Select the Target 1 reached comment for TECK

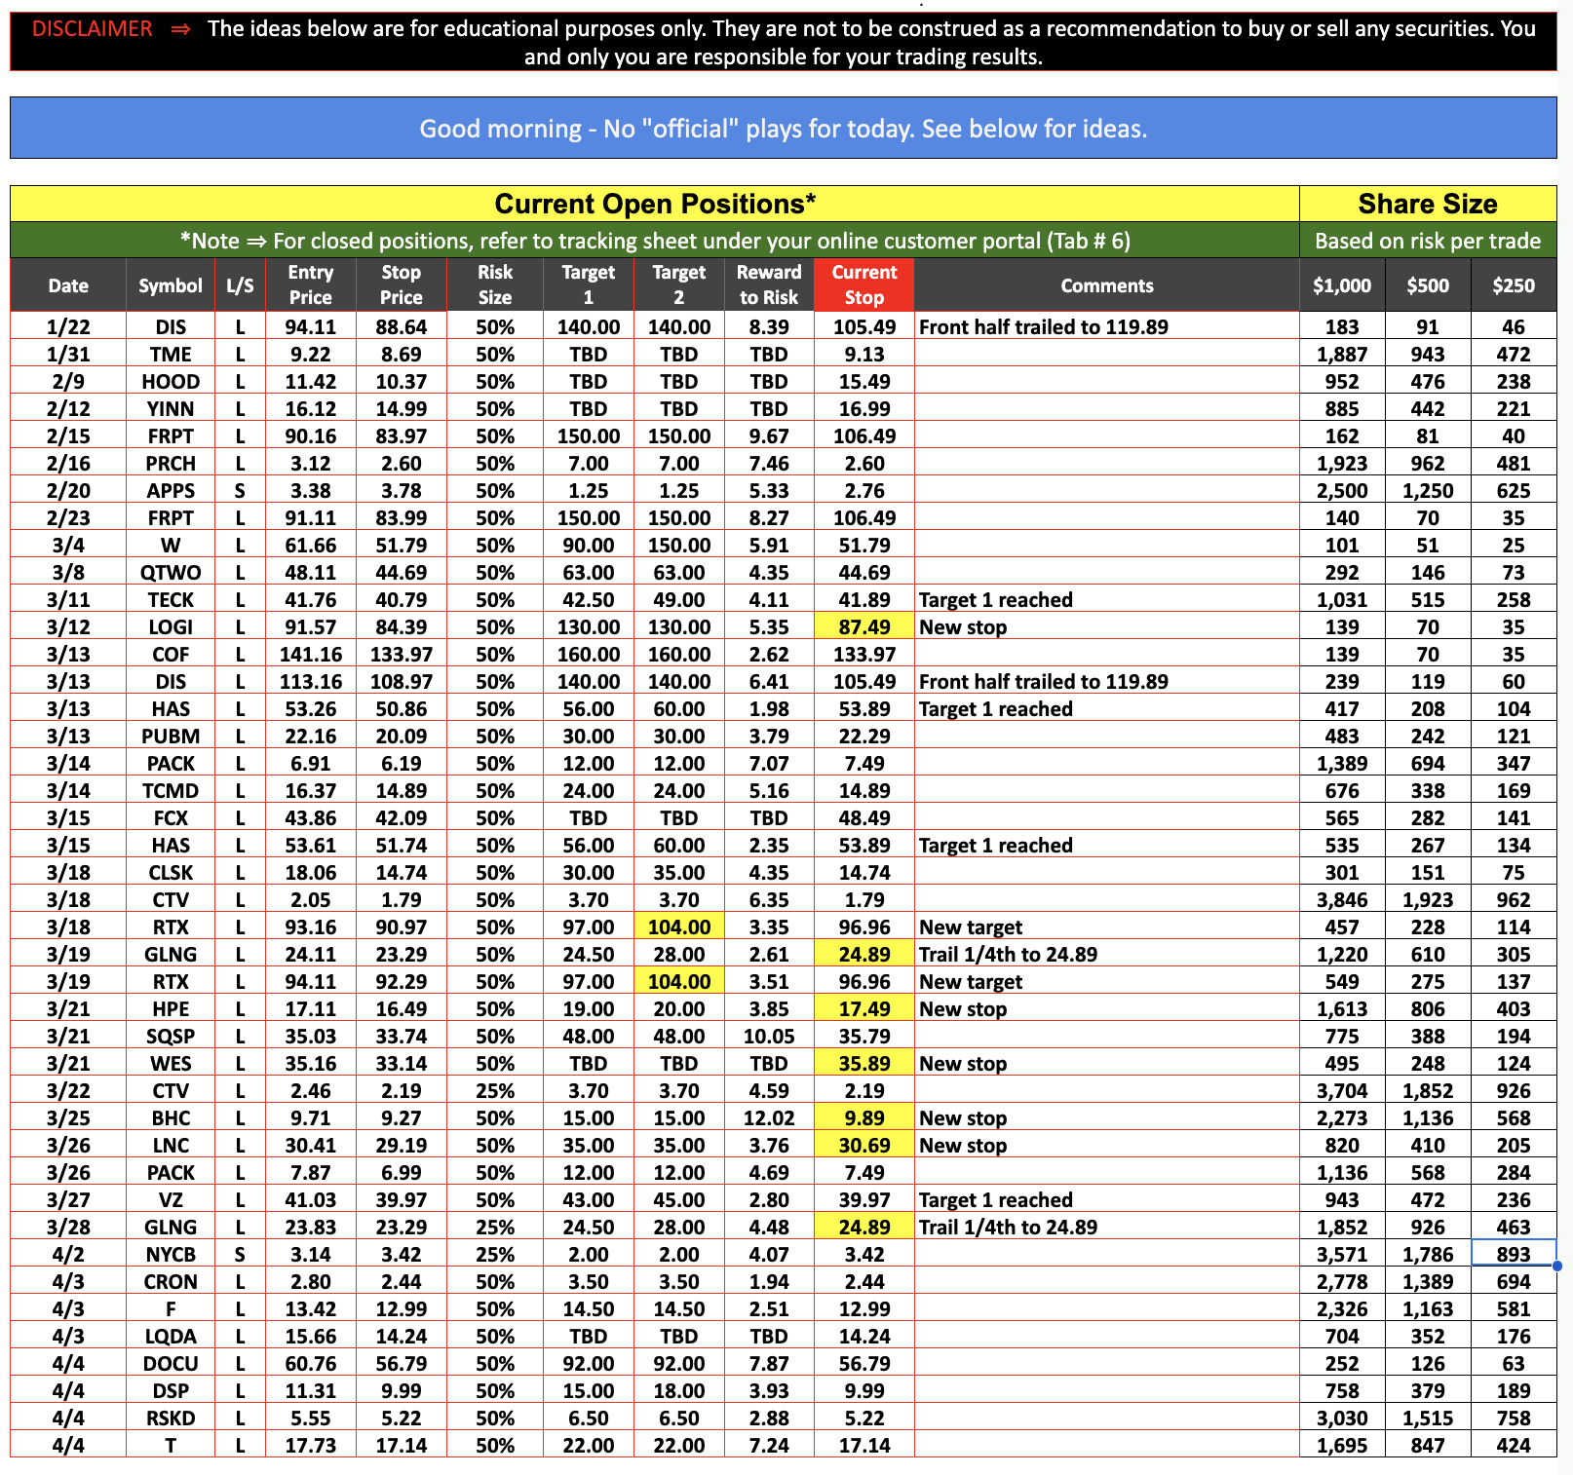[x=995, y=600]
